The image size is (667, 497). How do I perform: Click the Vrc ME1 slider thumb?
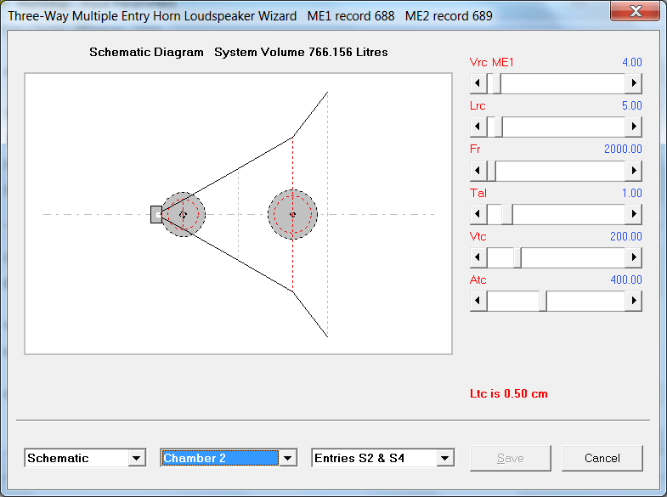point(496,83)
